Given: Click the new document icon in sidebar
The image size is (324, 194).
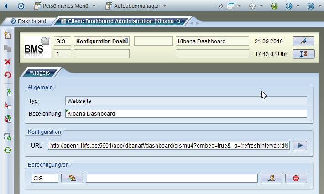Looking at the screenshot, I should coord(7,36).
